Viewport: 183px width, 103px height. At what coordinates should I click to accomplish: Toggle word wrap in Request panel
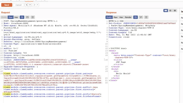point(22,17)
